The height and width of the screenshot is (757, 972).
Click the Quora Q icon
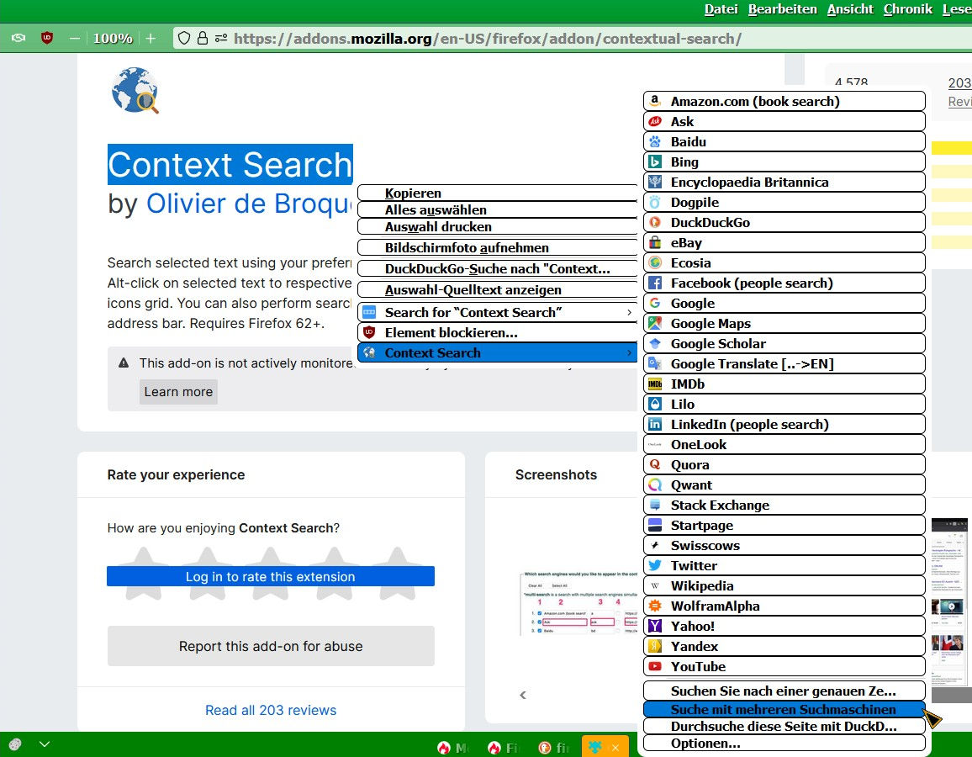(655, 464)
